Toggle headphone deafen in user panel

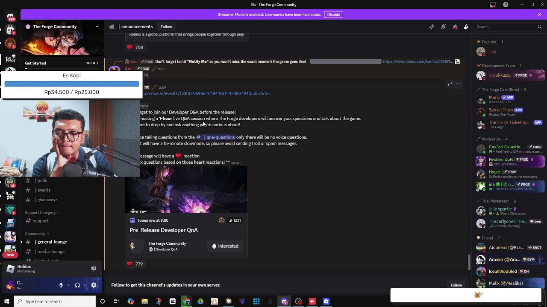point(77,285)
